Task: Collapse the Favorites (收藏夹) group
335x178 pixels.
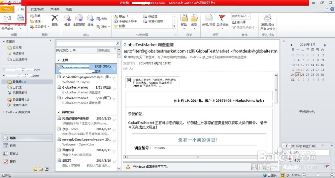Action: point(4,41)
